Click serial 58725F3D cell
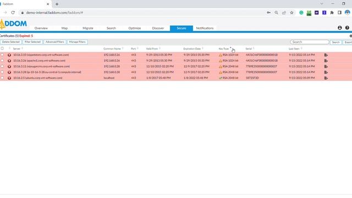The height and width of the screenshot is (198, 352). [x=252, y=78]
